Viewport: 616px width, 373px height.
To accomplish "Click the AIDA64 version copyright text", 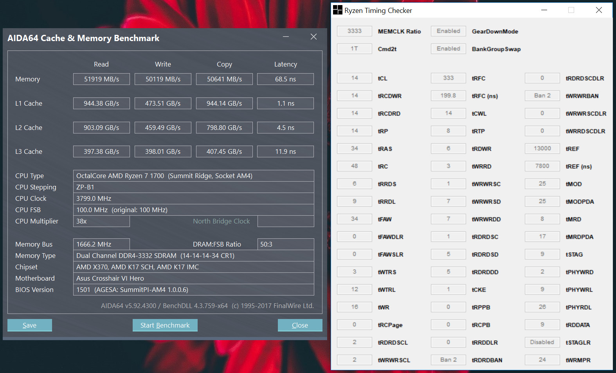I will 207,306.
